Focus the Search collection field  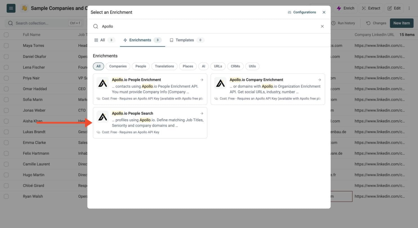click(44, 23)
